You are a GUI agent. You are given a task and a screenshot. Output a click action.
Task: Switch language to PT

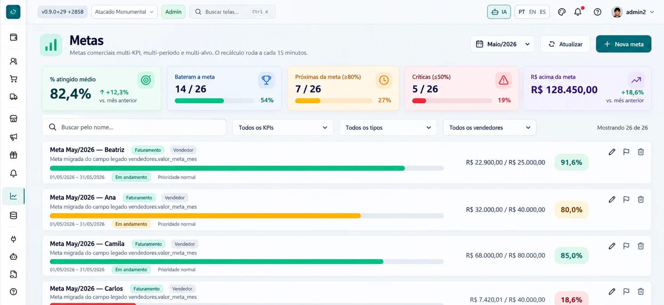[521, 12]
